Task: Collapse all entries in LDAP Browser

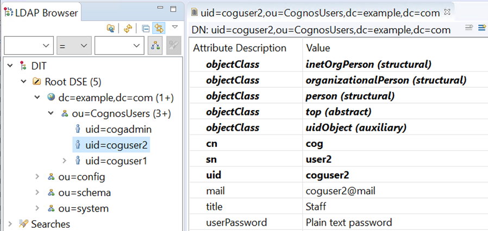Action: pos(145,29)
